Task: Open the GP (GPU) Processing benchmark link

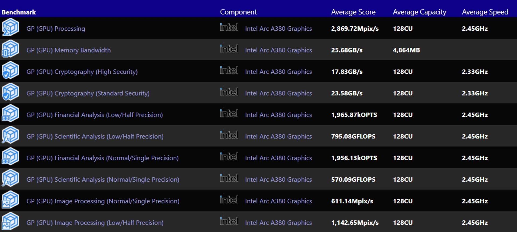Action: click(x=56, y=29)
